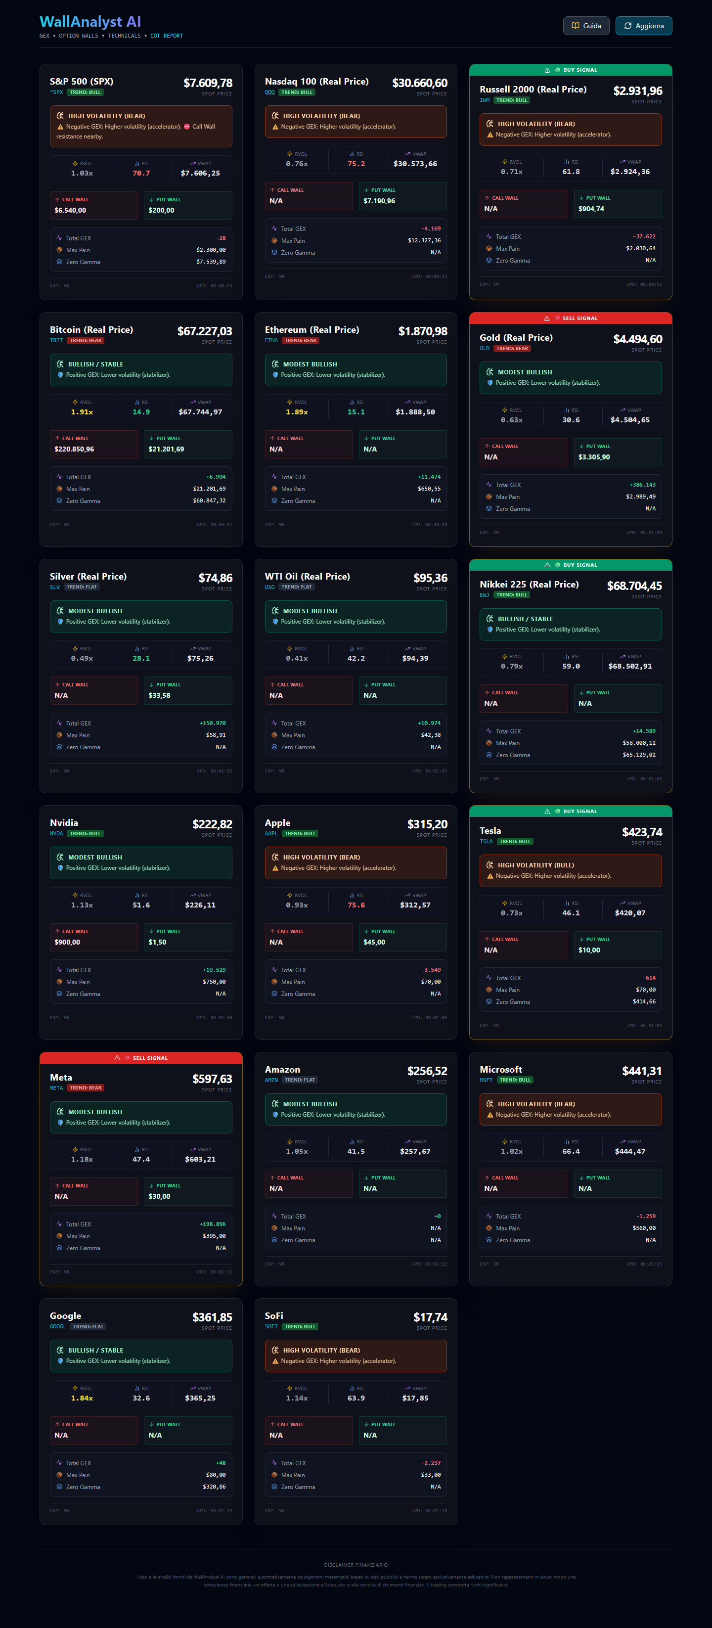Click Silver Total GEX value +150.970
The height and width of the screenshot is (1628, 712).
[213, 723]
